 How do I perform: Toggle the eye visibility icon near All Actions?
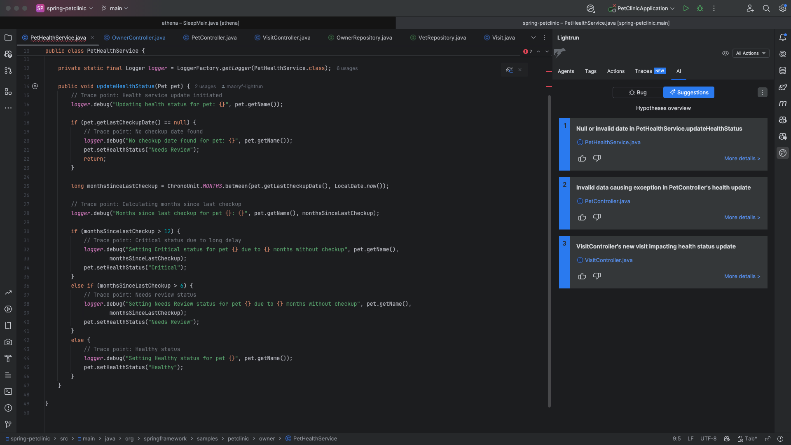[x=725, y=53]
